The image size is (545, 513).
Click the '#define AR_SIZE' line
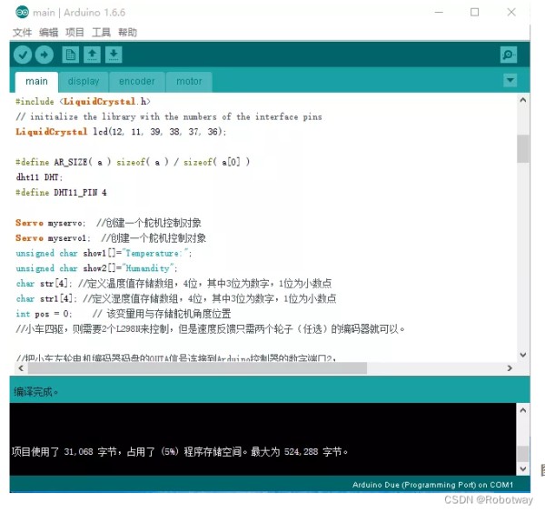[x=133, y=162]
